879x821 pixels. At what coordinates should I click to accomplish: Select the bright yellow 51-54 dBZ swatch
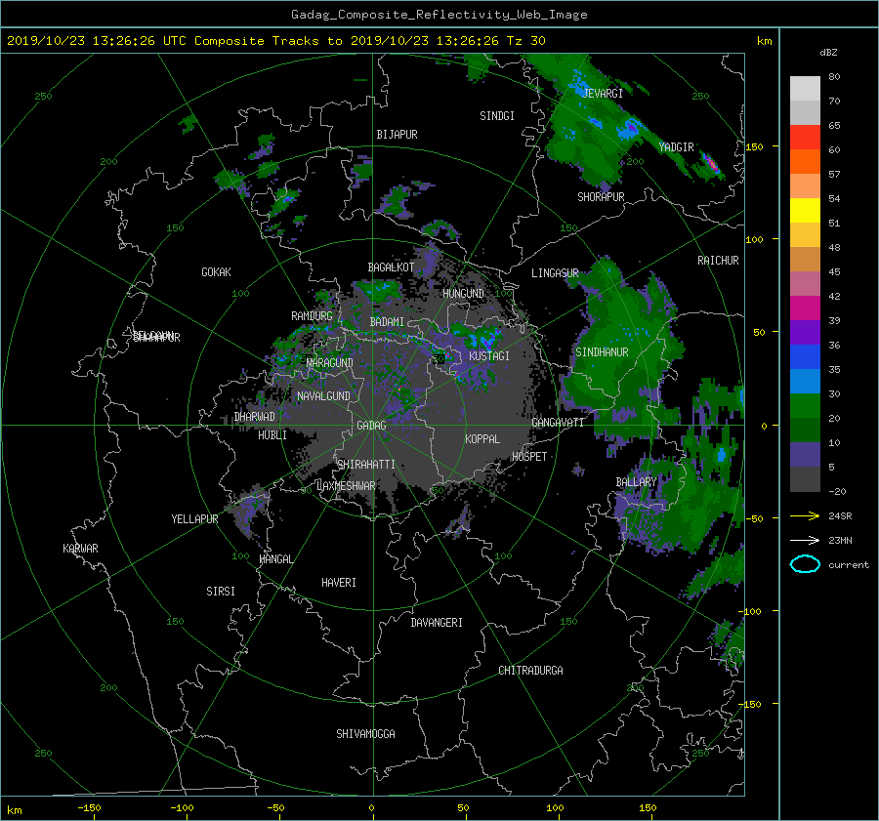[805, 210]
